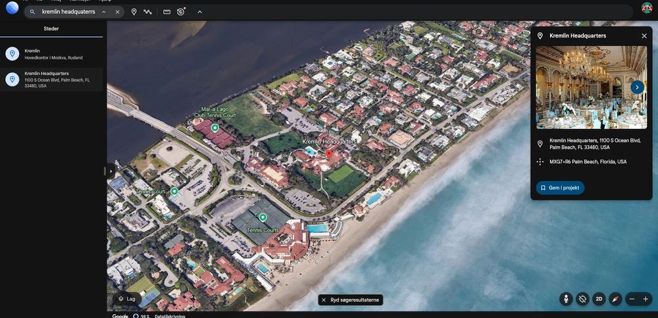Screen dimensions: 658x318
Task: Click the Google logo in the status bar
Action: 120,316
